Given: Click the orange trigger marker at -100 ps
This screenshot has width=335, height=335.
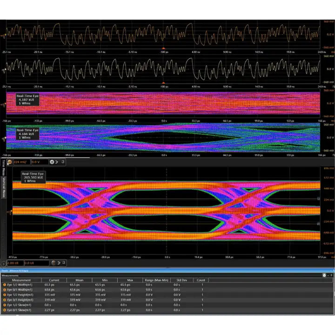Looking at the screenshot, I should 163,48.
